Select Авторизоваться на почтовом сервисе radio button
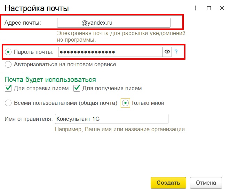This screenshot has height=193, width=230. [x=8, y=64]
